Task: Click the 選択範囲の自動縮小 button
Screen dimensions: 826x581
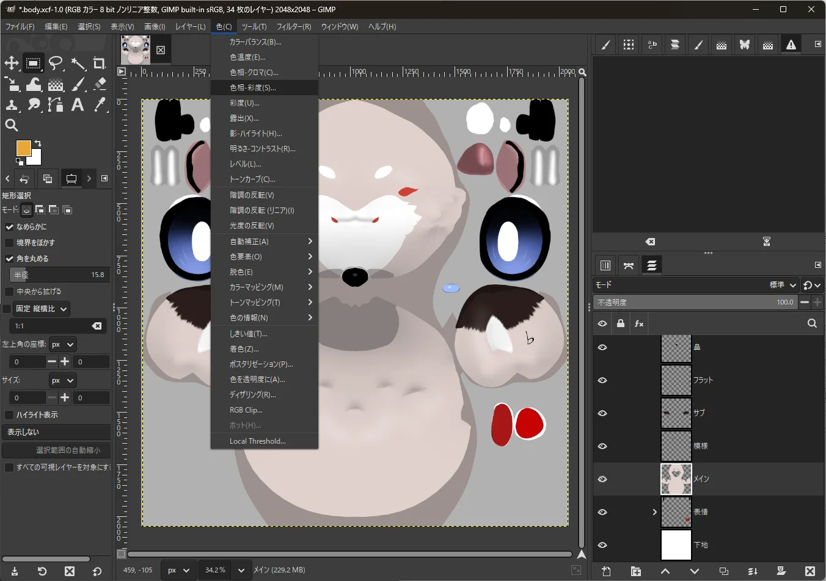Action: click(x=56, y=450)
